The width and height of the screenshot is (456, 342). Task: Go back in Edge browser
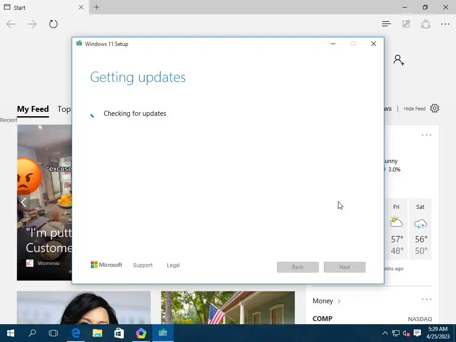coord(11,24)
